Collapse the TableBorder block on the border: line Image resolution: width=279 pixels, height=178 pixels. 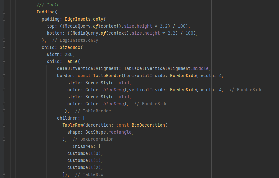(4, 76)
